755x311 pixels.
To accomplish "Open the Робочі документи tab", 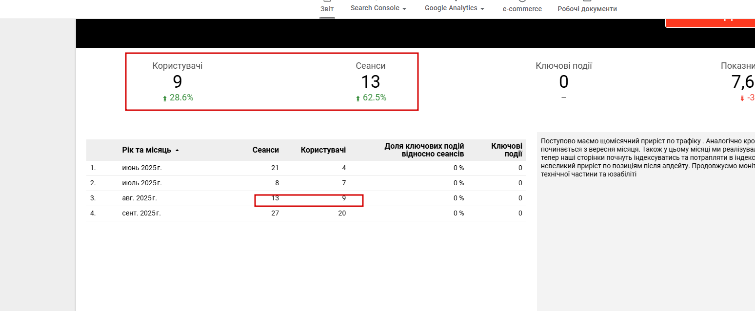I will pyautogui.click(x=587, y=9).
